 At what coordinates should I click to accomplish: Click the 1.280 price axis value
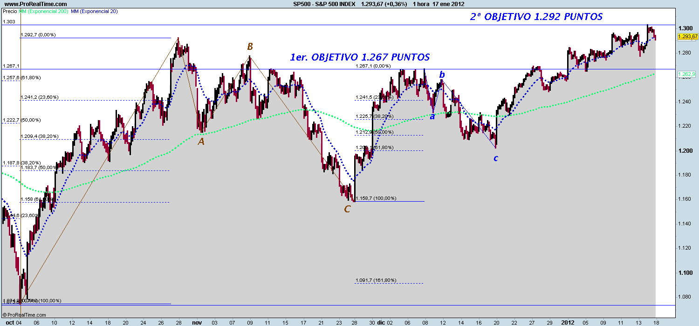point(685,53)
